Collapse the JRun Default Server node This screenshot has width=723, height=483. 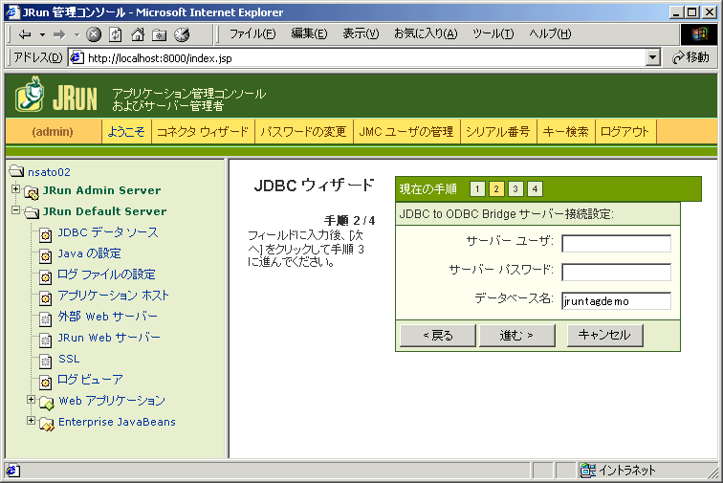click(15, 210)
